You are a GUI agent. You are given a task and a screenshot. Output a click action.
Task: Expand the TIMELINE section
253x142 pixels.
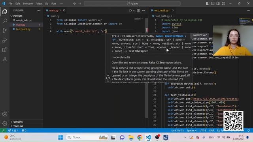click(x=26, y=126)
